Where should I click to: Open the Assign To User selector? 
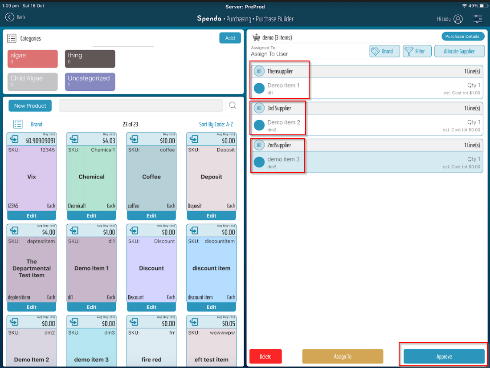click(269, 54)
